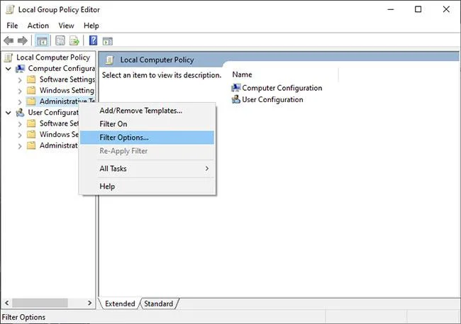Viewport: 461px width, 324px height.
Task: Expand Software Settings under User Configuration
Action: [20, 124]
